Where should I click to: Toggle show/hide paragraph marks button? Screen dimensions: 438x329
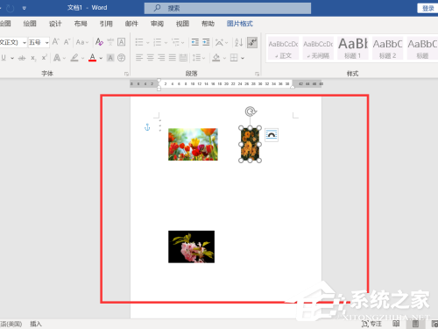(252, 42)
